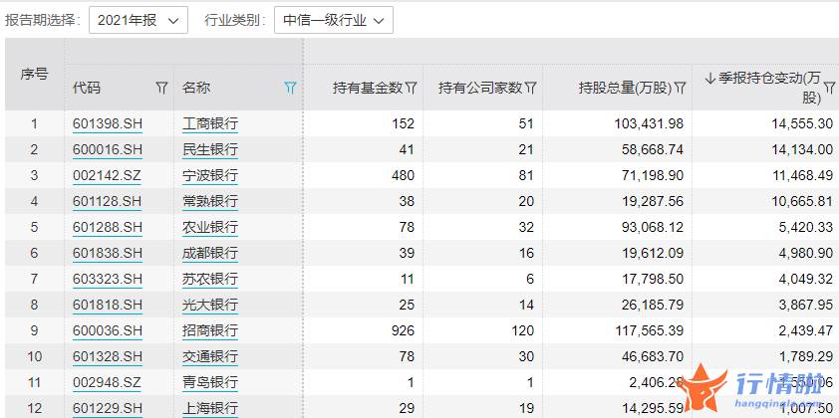The height and width of the screenshot is (418, 839).
Task: Click the 序号 column header
Action: [x=34, y=75]
